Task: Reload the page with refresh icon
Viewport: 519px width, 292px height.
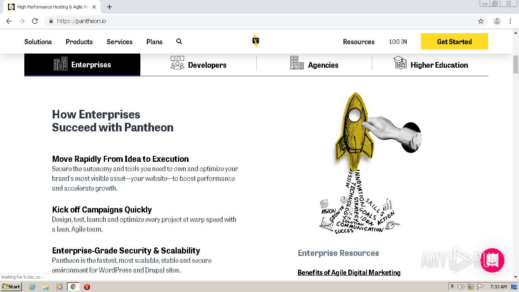Action: 35,21
